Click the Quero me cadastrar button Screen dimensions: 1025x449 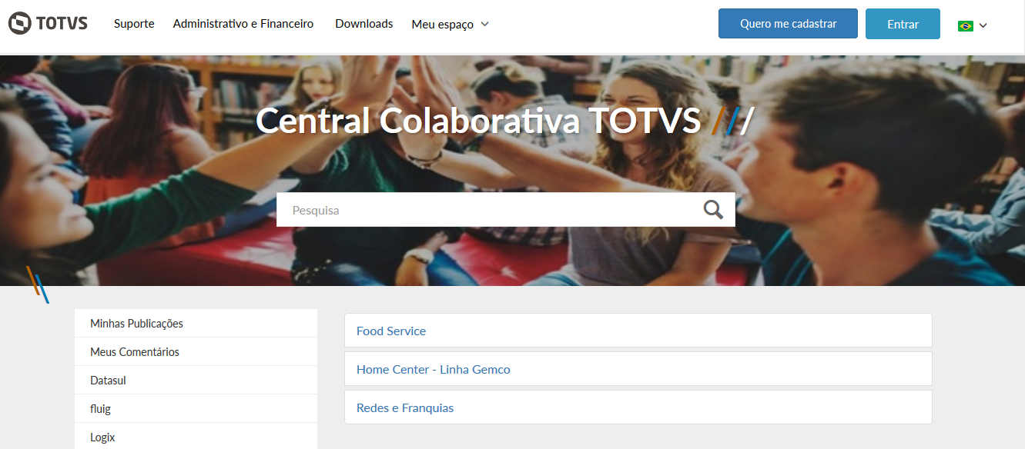click(788, 24)
